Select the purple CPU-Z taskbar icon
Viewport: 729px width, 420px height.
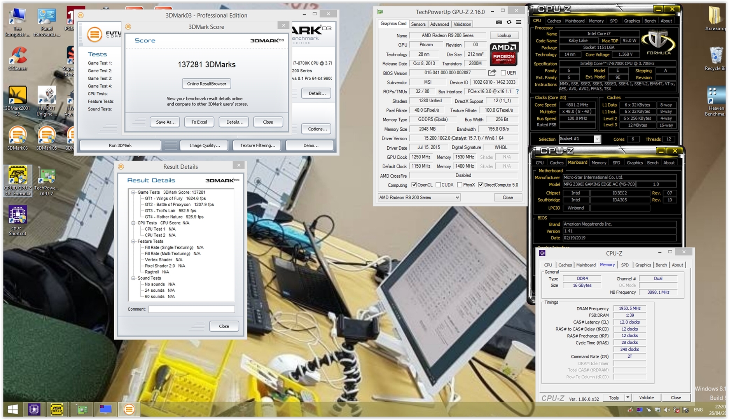[34, 409]
